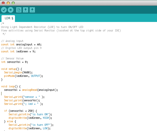Open a sketch with the up-arrow icon
This screenshot has height=131, width=157.
click(25, 10)
